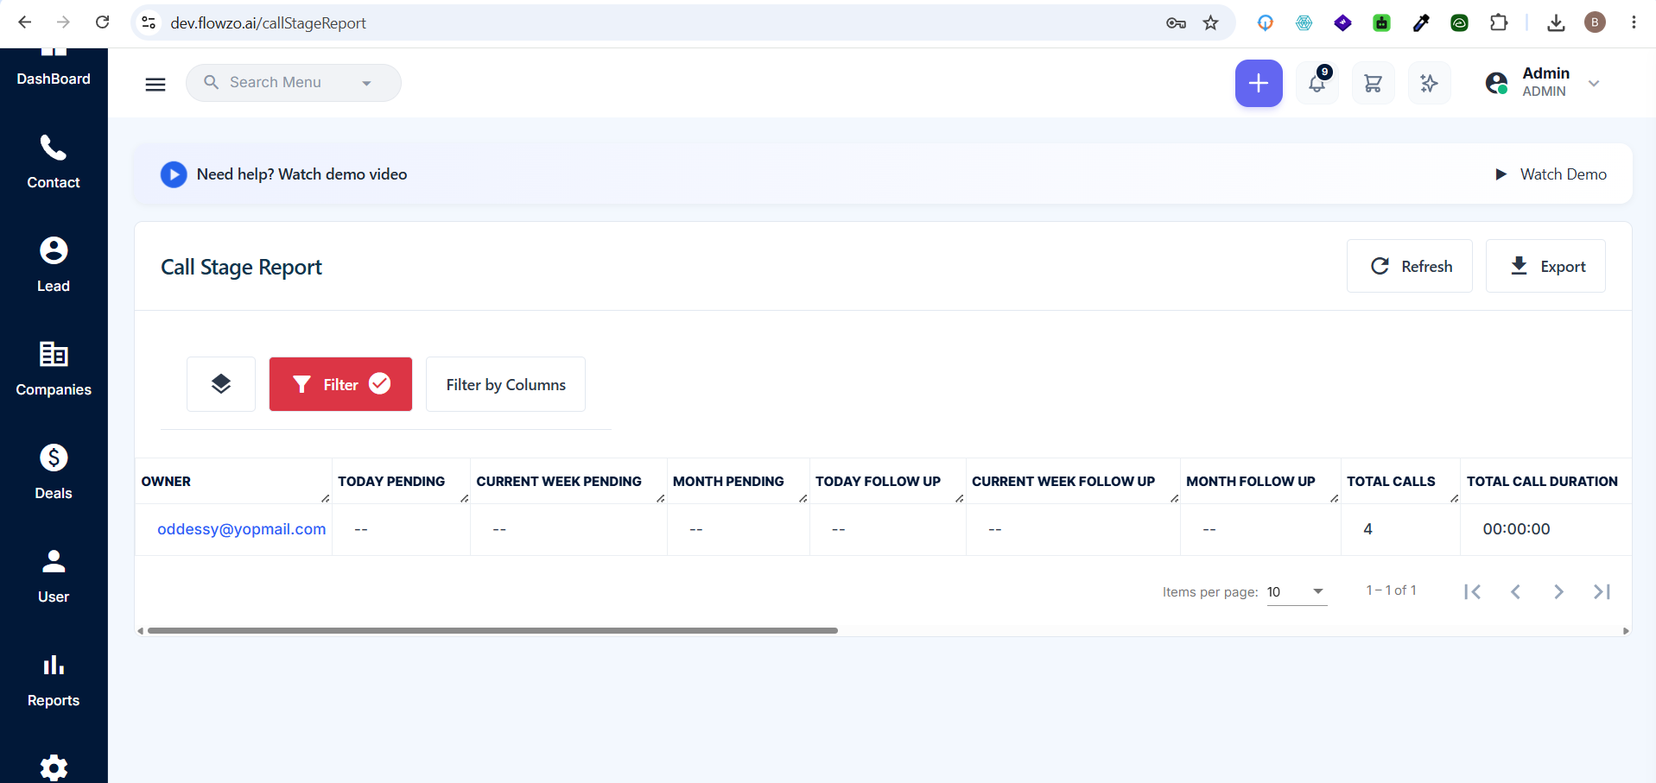This screenshot has width=1656, height=783.
Task: Open settings gear in sidebar
Action: tap(54, 767)
